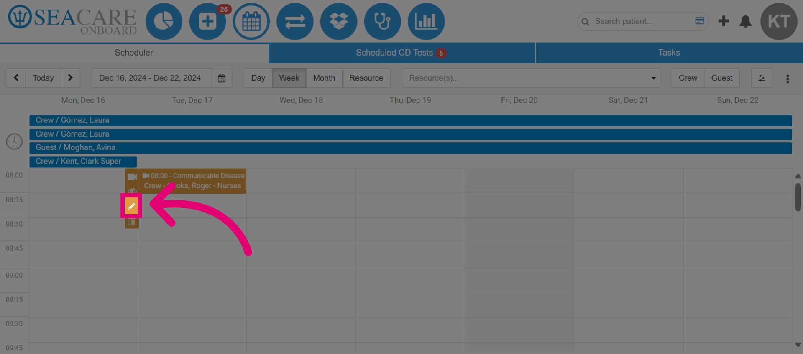This screenshot has height=354, width=803.
Task: Open the Scheduler tab
Action: [134, 53]
